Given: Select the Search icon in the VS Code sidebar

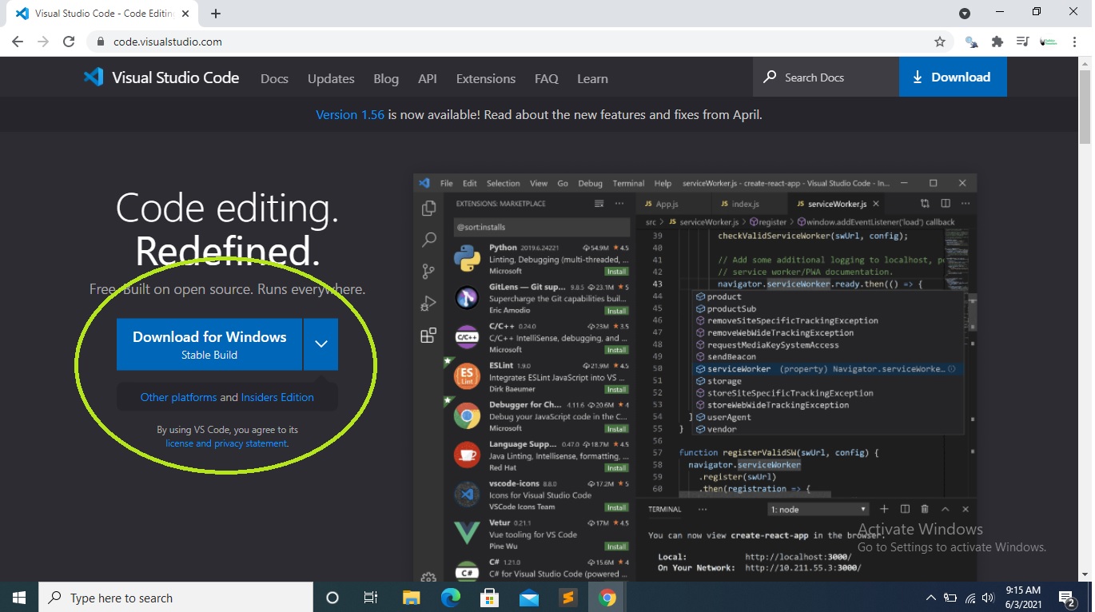Looking at the screenshot, I should click(428, 239).
